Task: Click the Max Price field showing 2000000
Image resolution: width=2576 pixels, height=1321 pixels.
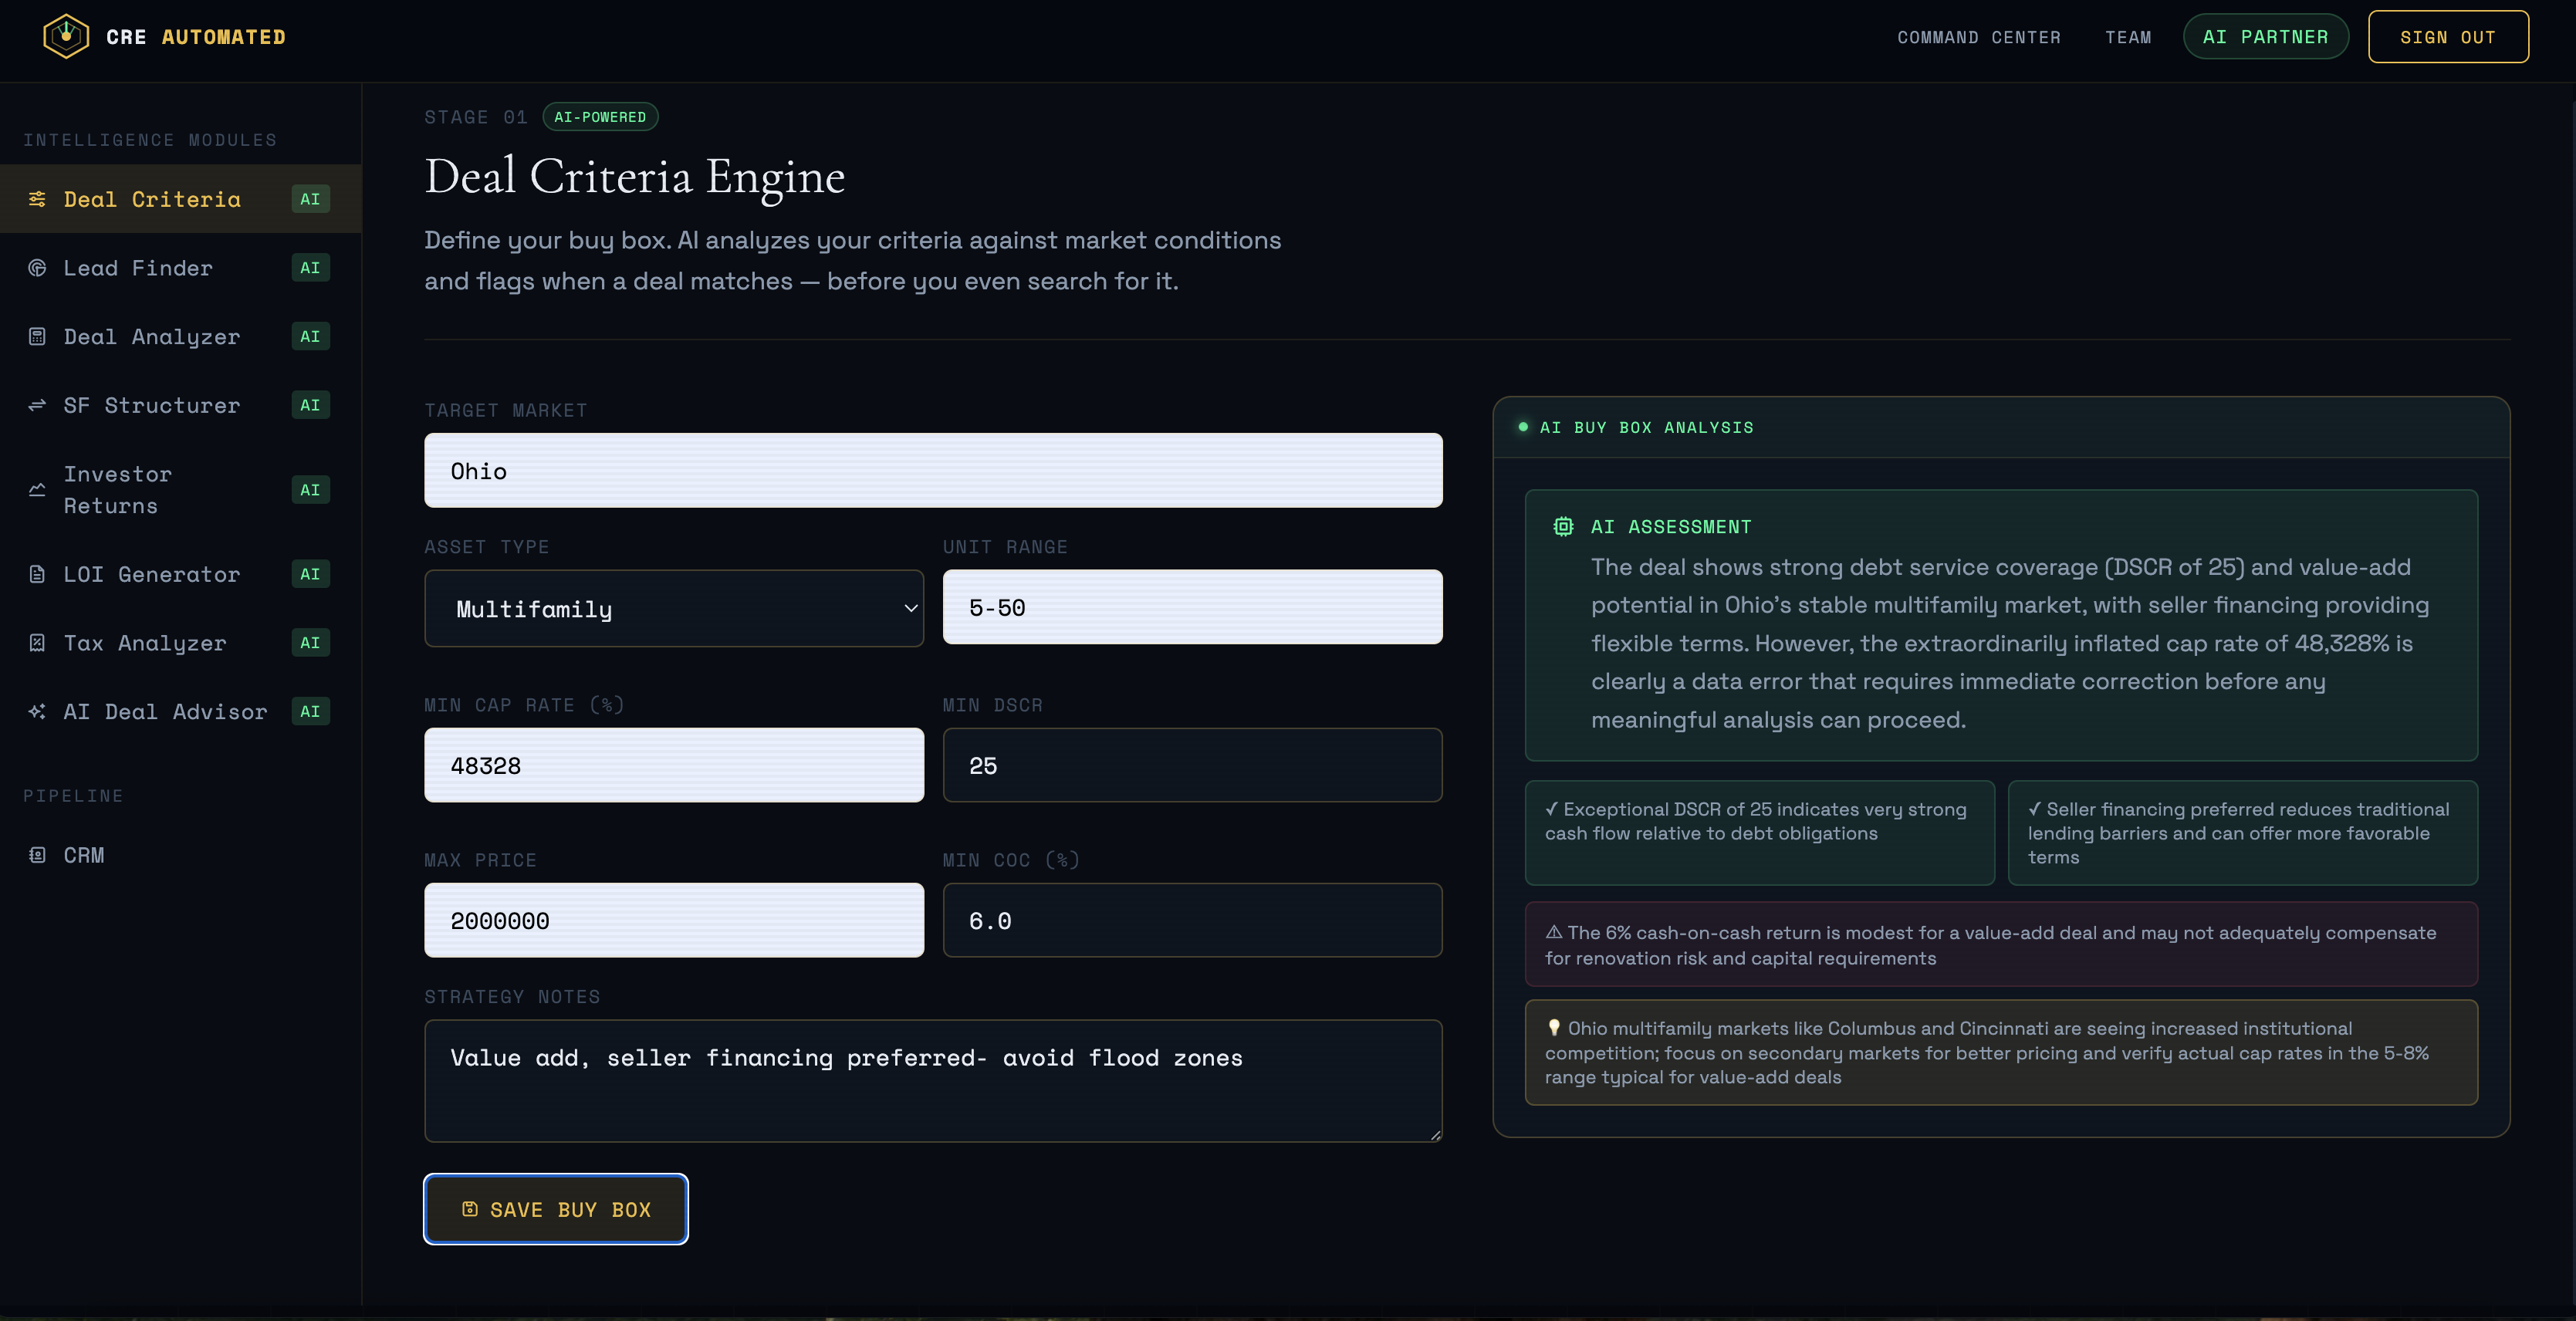Action: [673, 920]
